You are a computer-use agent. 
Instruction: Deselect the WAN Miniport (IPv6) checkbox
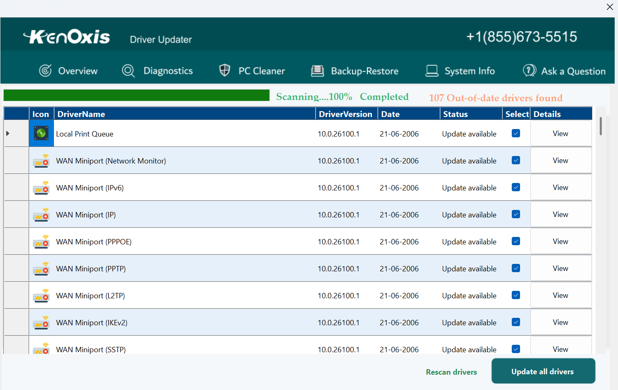515,187
